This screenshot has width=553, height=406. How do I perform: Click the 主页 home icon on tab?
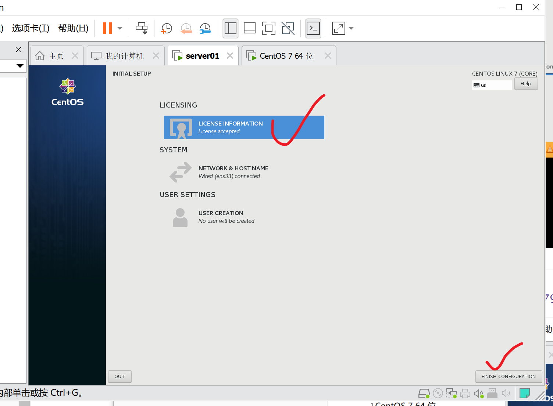point(40,56)
